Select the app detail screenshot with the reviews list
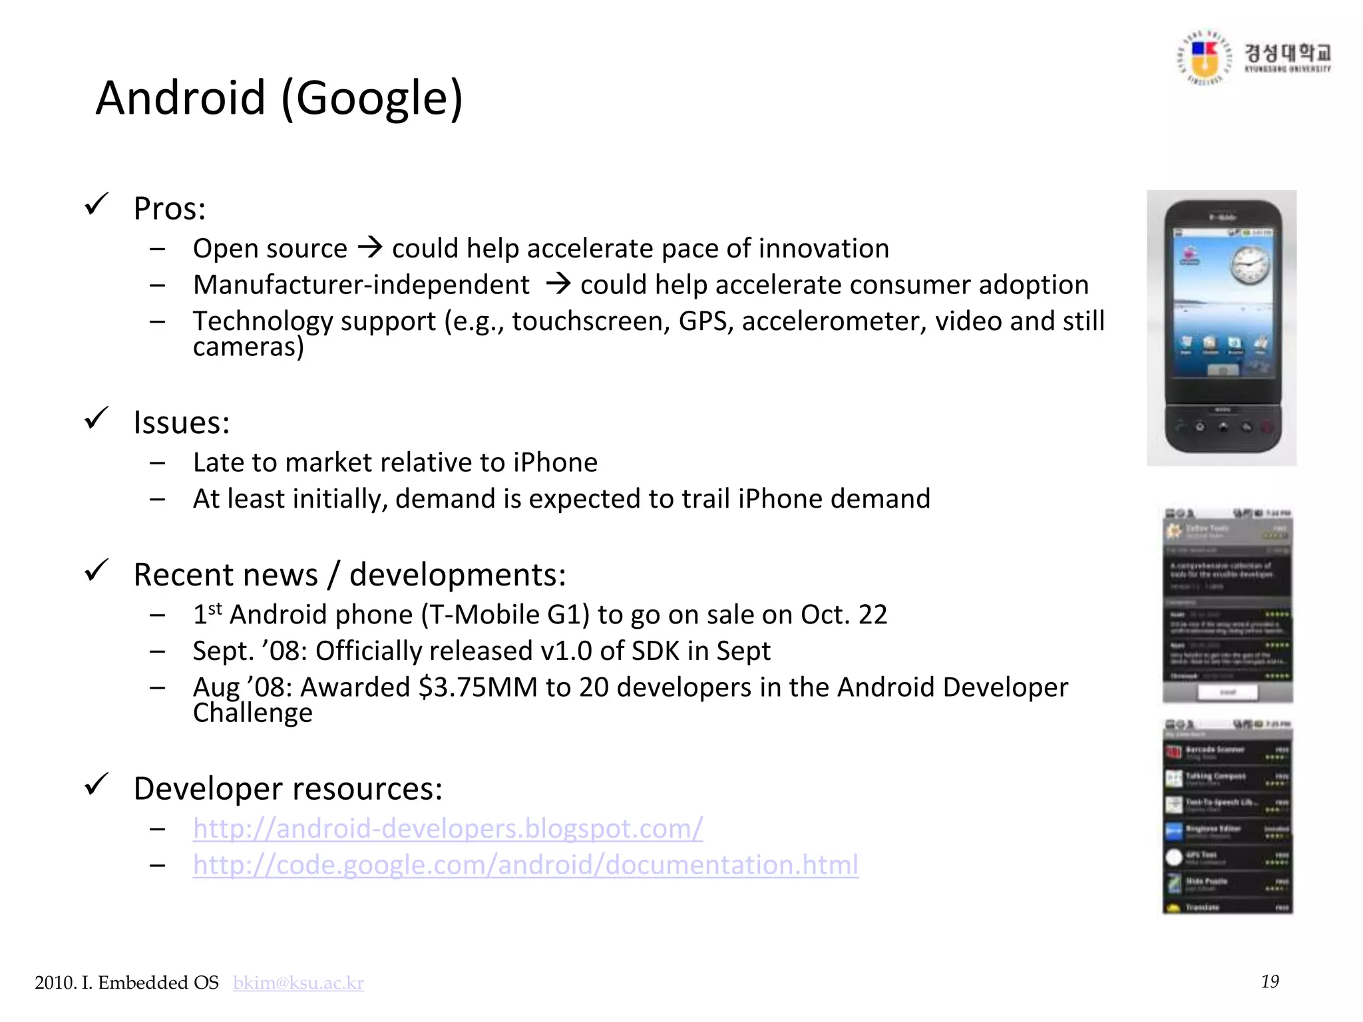The image size is (1363, 1022). coord(1227,605)
